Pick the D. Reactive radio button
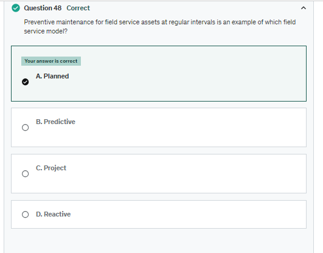 click(x=26, y=215)
